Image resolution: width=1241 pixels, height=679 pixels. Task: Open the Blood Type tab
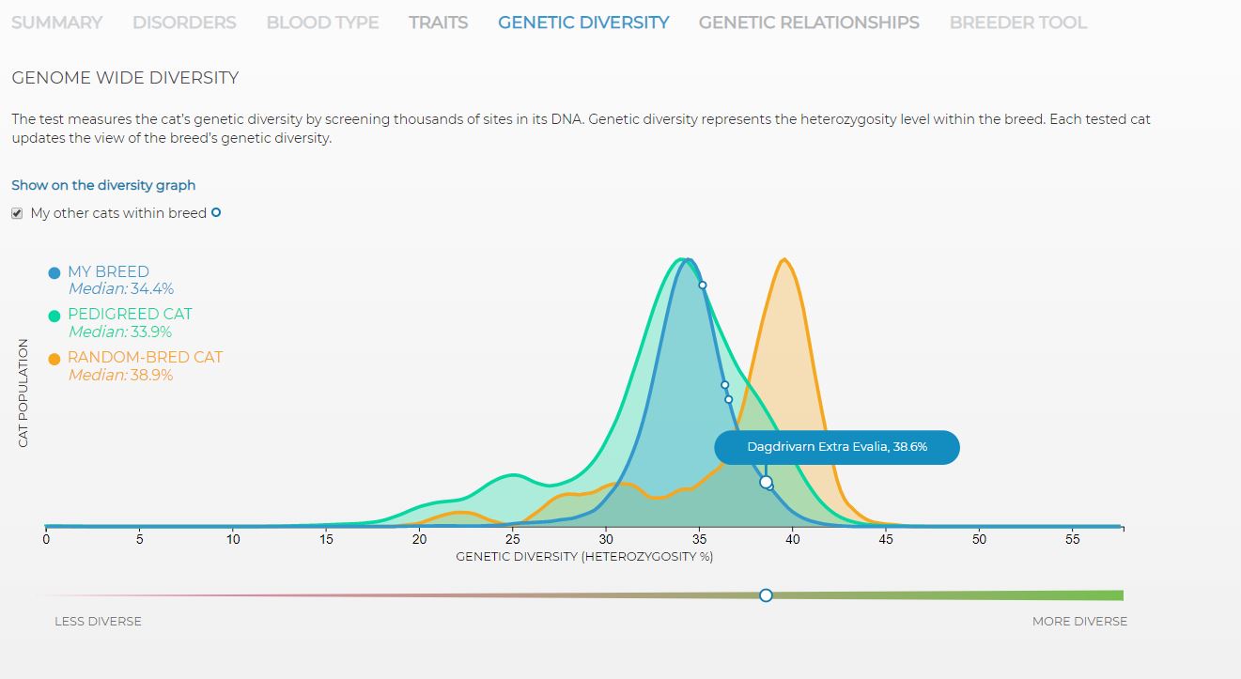[322, 23]
